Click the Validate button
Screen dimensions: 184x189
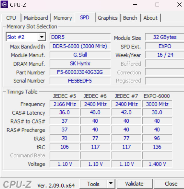pos(134,184)
